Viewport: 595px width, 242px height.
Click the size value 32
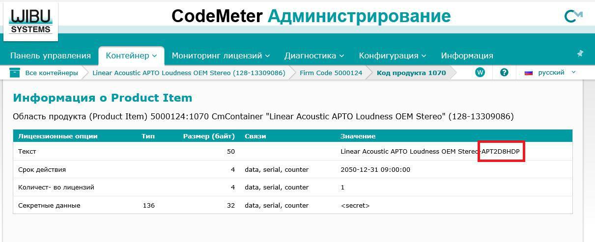tap(230, 205)
